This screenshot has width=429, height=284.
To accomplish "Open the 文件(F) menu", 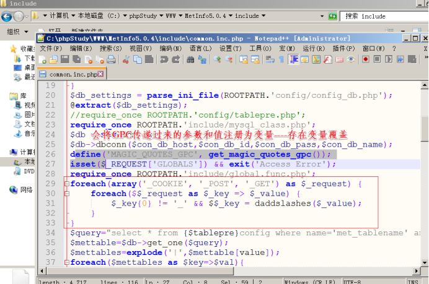I will click(51, 49).
